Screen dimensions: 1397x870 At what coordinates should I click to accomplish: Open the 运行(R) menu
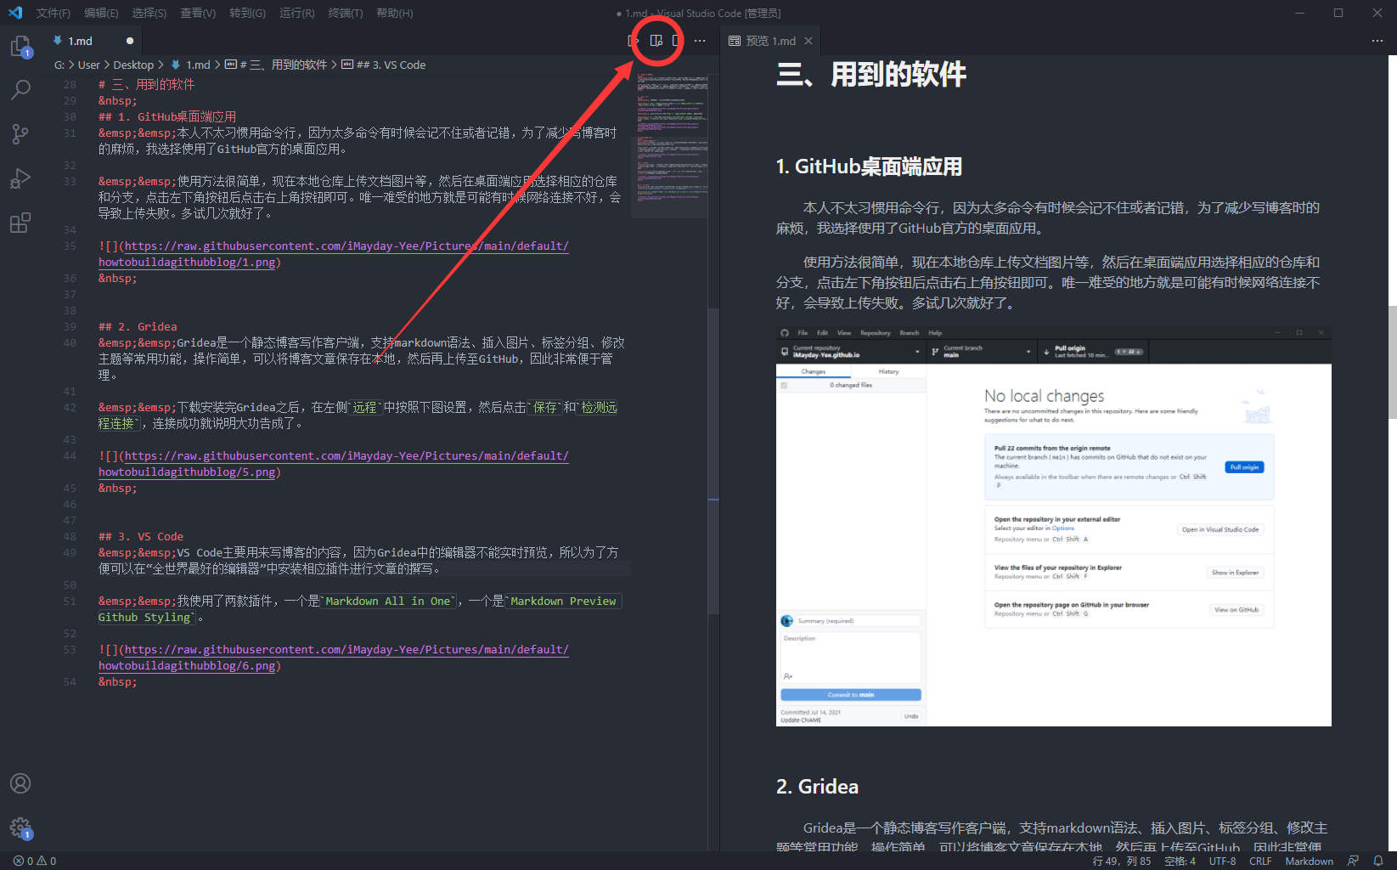click(x=296, y=13)
